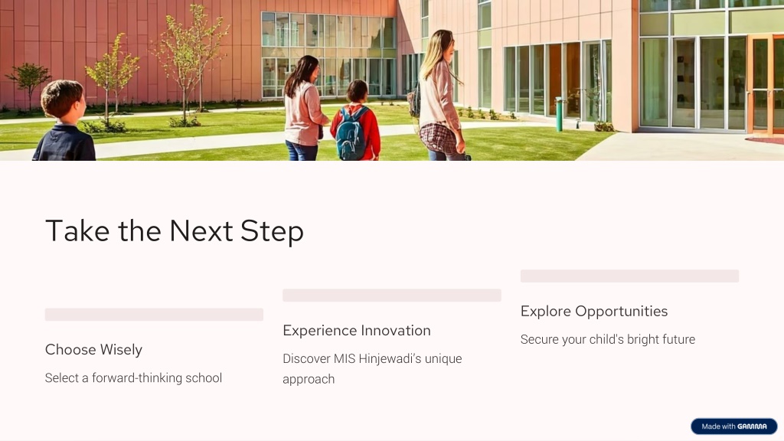784x441 pixels.
Task: Click the 'Experience Innovation' heading
Action: point(357,331)
